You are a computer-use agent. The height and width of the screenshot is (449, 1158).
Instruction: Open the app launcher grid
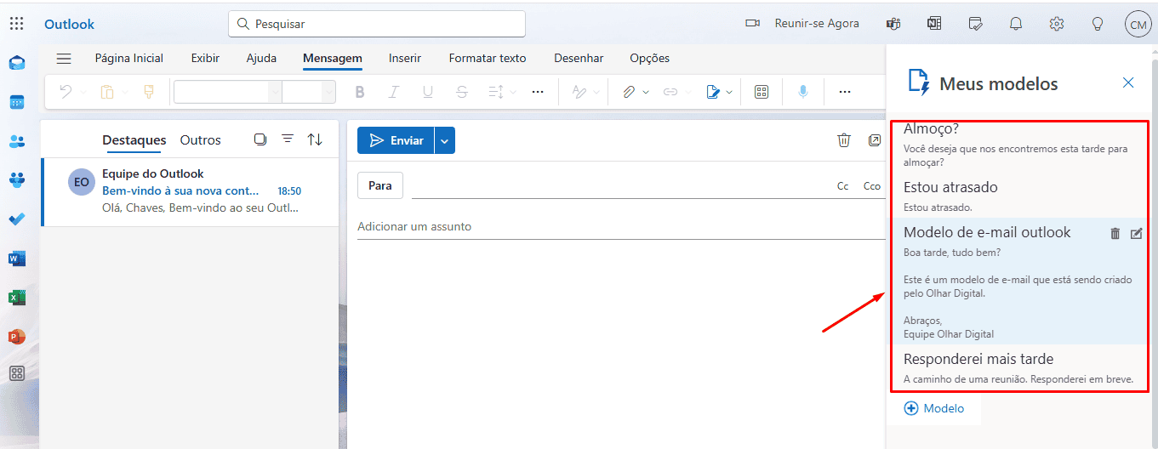[x=16, y=24]
